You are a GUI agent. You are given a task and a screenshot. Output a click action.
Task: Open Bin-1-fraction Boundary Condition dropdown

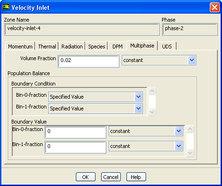point(96,108)
